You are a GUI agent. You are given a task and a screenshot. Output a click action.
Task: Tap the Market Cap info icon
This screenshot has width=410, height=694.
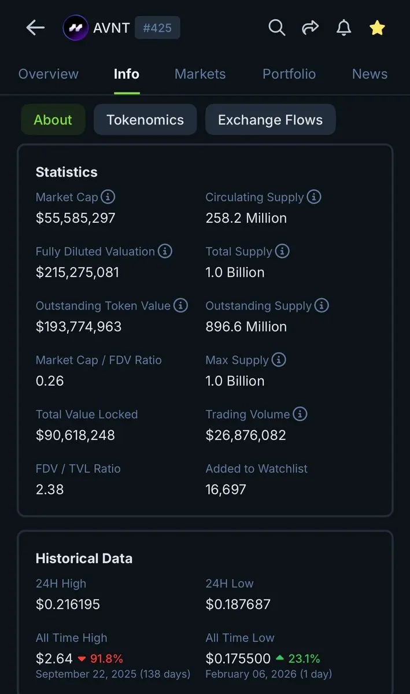[x=108, y=197]
